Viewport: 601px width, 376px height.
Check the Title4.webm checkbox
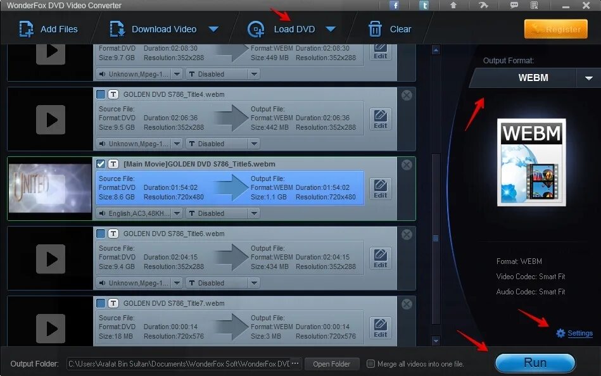[x=101, y=94]
